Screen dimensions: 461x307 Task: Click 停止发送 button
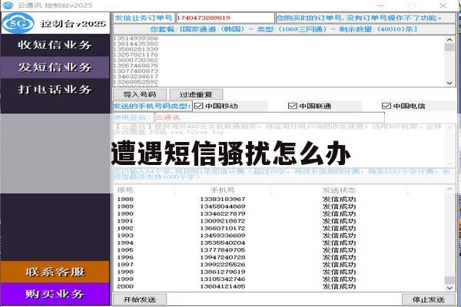(x=429, y=299)
